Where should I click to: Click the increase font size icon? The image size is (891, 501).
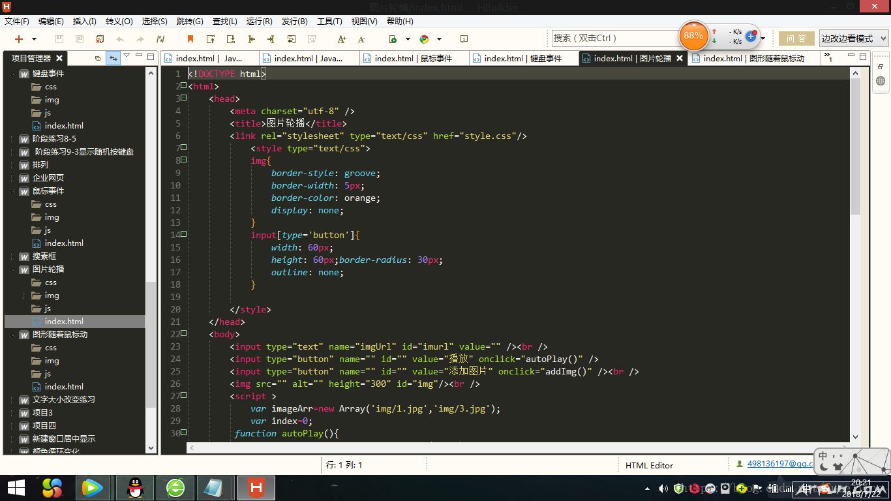click(x=342, y=39)
